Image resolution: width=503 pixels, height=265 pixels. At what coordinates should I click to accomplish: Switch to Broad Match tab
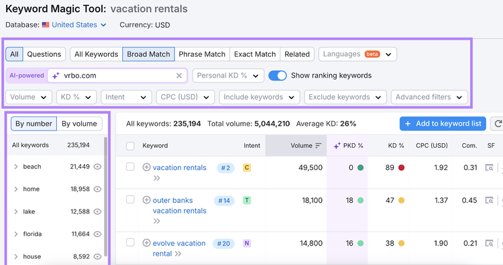click(148, 54)
